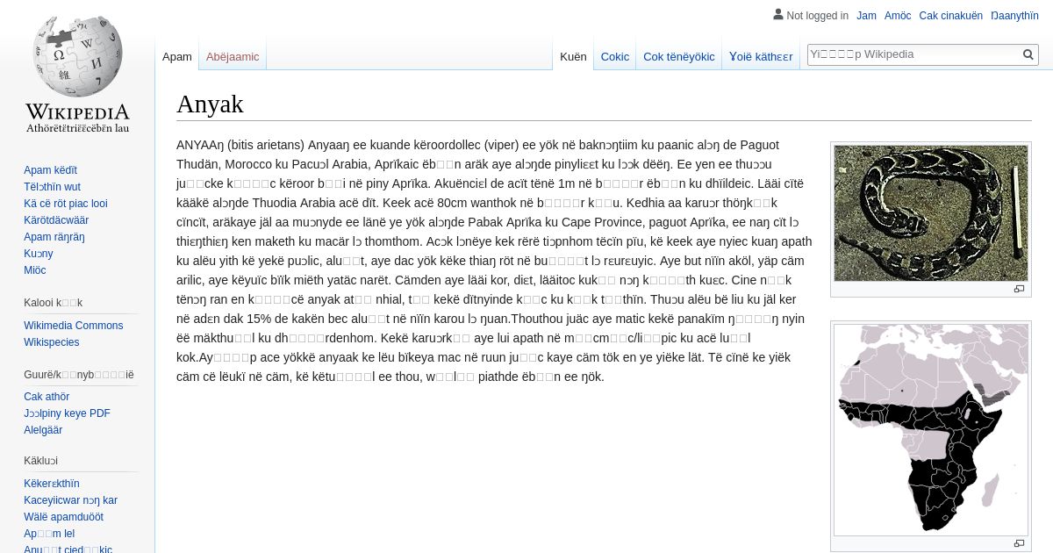Image resolution: width=1053 pixels, height=553 pixels.
Task: Open the Apam tab
Action: [x=177, y=56]
